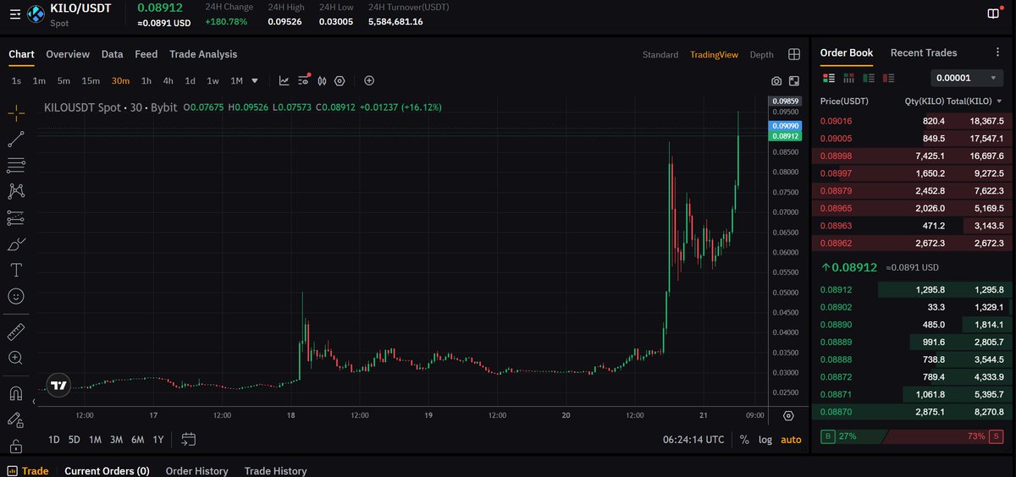1016x477 pixels.
Task: Take a chart snapshot with camera icon
Action: [x=776, y=81]
